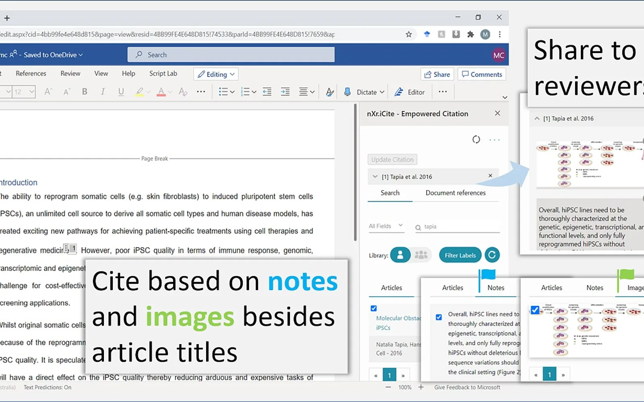The image size is (644, 402).
Task: Open the font size dropdown
Action: tap(31, 92)
